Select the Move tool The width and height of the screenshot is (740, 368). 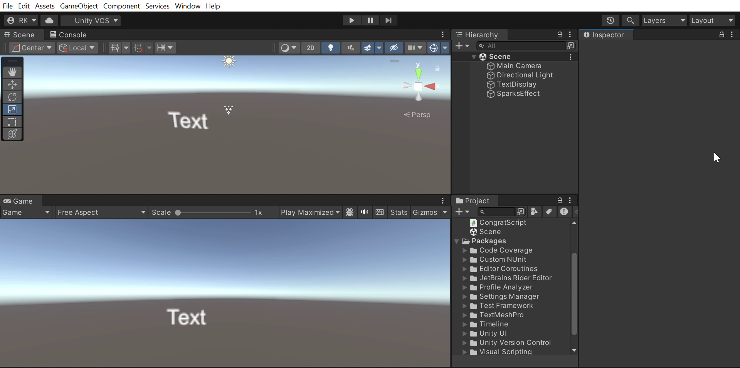tap(12, 85)
